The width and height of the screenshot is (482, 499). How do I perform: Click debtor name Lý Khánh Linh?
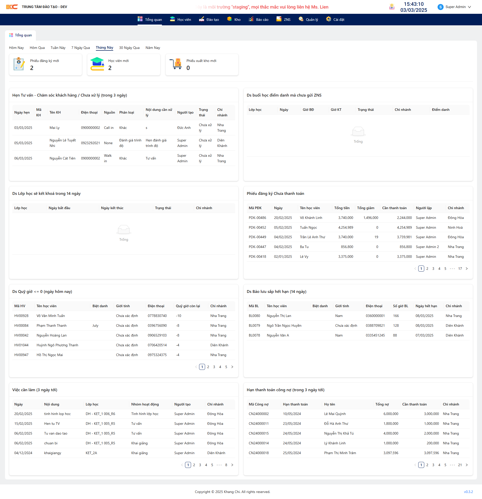click(x=335, y=443)
